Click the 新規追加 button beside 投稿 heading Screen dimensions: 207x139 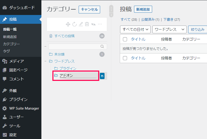pyautogui.click(x=143, y=9)
